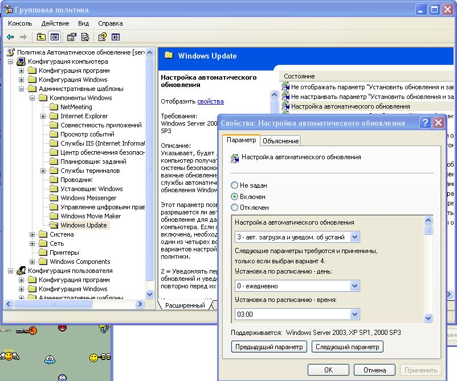Open the scheduled install day dropdown
The width and height of the screenshot is (457, 381).
(x=354, y=286)
